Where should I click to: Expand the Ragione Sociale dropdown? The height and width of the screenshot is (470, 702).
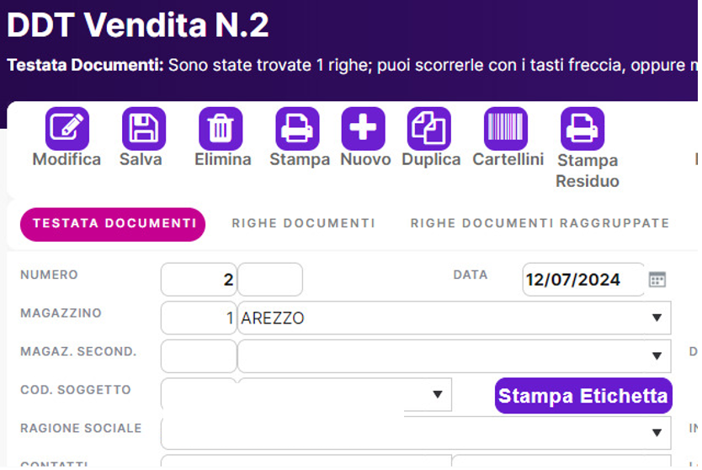tap(657, 433)
